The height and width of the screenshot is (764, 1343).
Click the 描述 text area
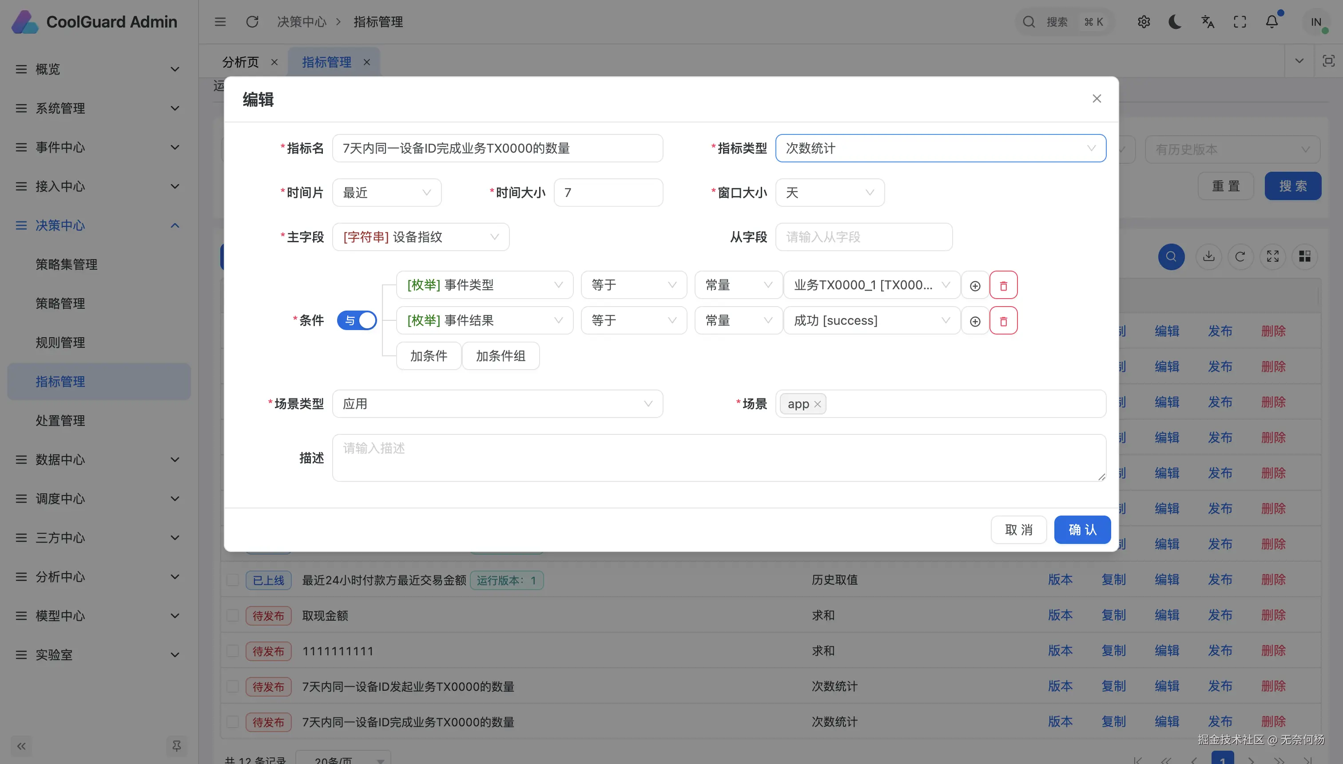pos(719,457)
